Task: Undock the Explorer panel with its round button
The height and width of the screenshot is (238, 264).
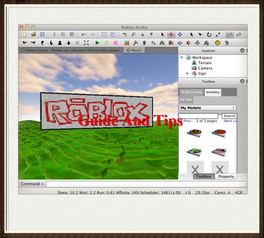Action: tap(242, 50)
